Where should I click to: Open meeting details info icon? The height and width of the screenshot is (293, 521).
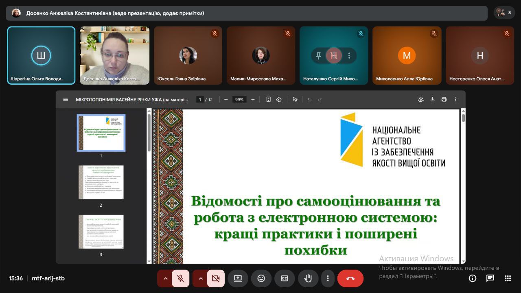pos(473,278)
